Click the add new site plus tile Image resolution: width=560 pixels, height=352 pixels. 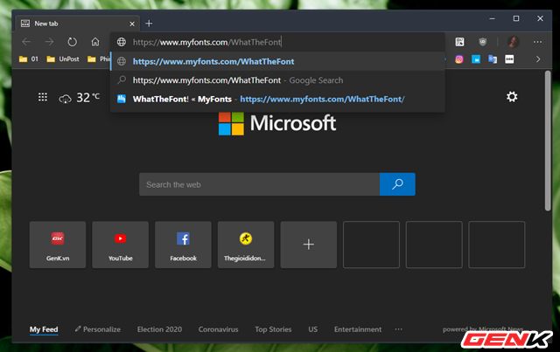tap(308, 245)
